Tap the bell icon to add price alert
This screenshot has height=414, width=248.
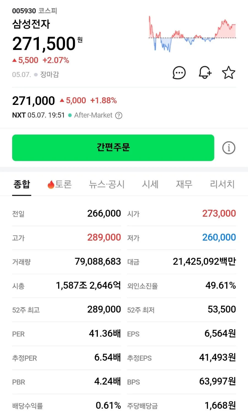tap(205, 73)
